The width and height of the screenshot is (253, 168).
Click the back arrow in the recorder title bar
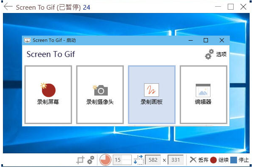coord(8,7)
